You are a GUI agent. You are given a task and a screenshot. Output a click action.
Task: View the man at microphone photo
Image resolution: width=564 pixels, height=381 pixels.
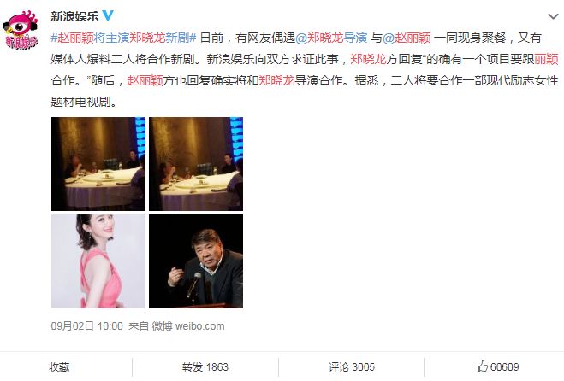tap(196, 261)
